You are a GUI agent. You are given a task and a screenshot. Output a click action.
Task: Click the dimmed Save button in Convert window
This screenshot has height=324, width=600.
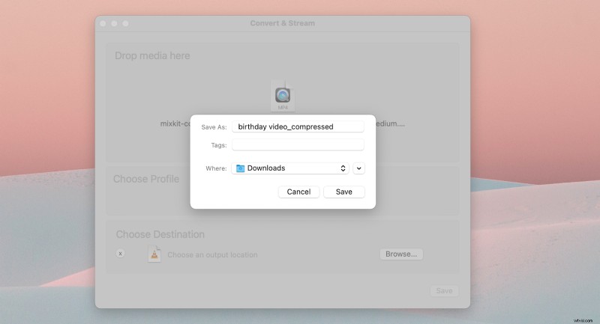444,291
